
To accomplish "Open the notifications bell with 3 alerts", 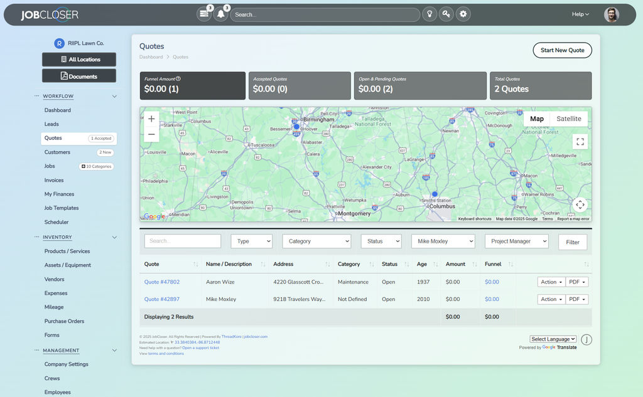I will (x=220, y=14).
